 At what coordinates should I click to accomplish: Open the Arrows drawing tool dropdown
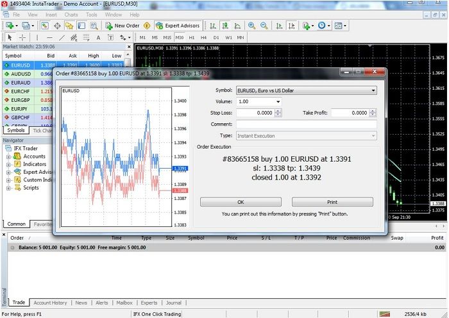point(130,37)
